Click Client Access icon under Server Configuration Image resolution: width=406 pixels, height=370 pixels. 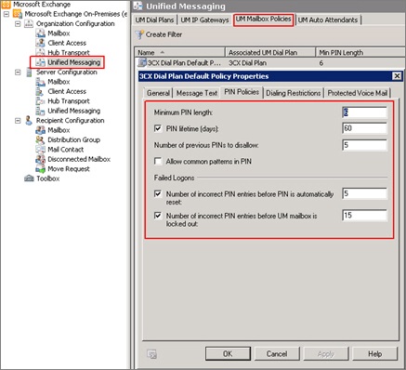[40, 91]
